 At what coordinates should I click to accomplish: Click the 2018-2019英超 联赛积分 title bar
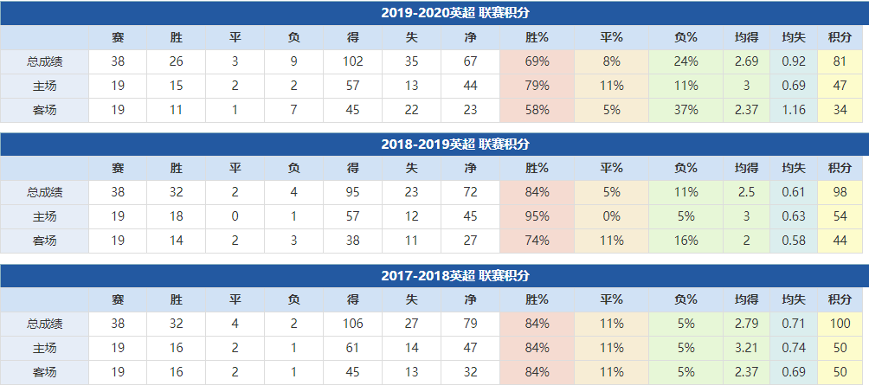[x=455, y=145]
